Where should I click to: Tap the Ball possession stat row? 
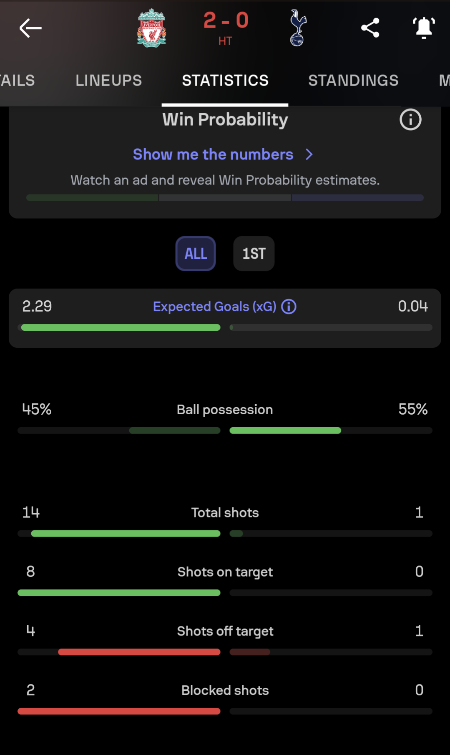pos(225,418)
